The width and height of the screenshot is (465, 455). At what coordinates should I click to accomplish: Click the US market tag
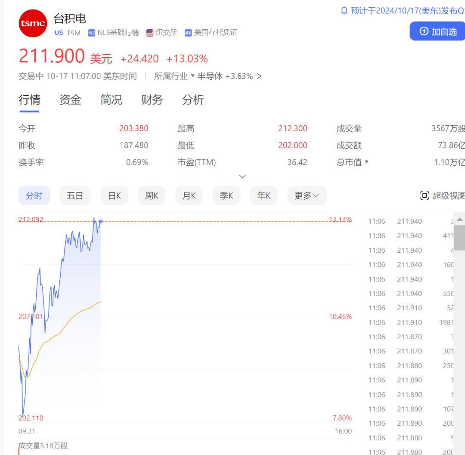[x=59, y=33]
